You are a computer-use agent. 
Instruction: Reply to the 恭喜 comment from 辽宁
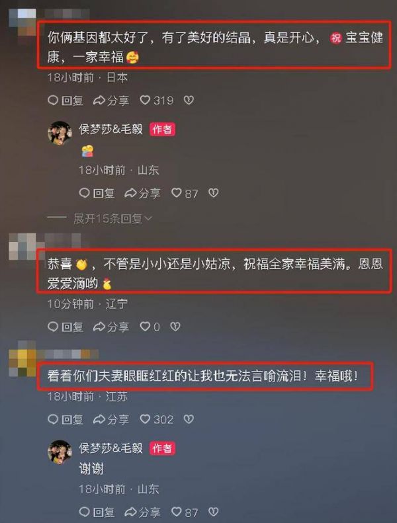pyautogui.click(x=66, y=326)
